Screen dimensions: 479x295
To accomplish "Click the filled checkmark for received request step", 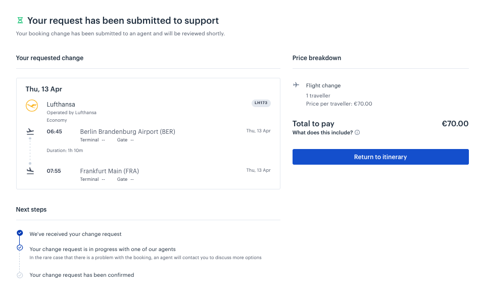I will point(20,233).
